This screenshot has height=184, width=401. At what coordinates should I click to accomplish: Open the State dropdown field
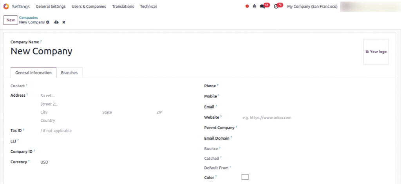(127, 112)
